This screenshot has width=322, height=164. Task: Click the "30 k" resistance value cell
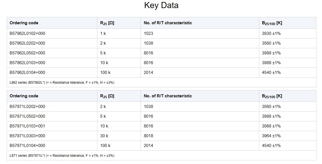pos(104,136)
